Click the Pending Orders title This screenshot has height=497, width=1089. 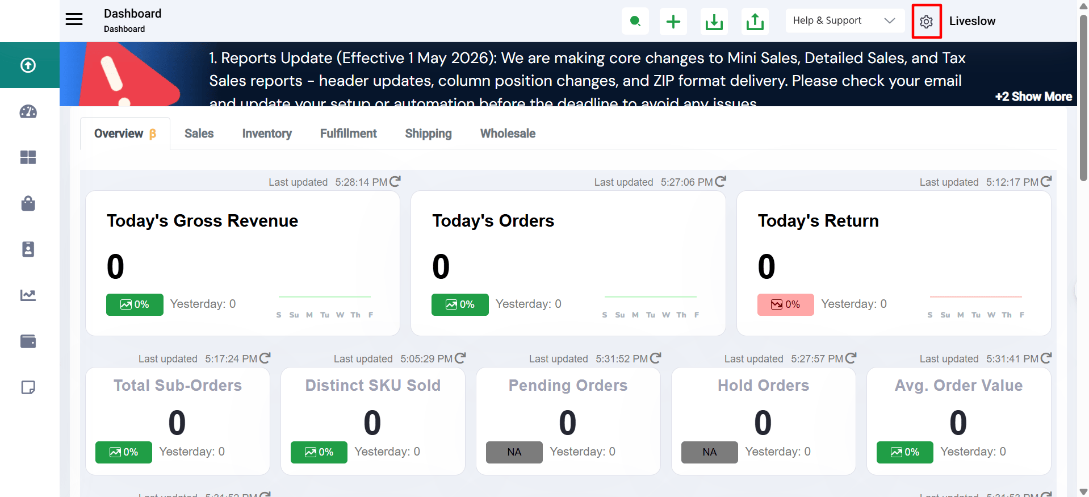[568, 386]
